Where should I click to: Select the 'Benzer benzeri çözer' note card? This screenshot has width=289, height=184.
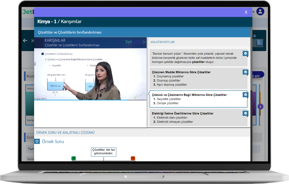[198, 58]
